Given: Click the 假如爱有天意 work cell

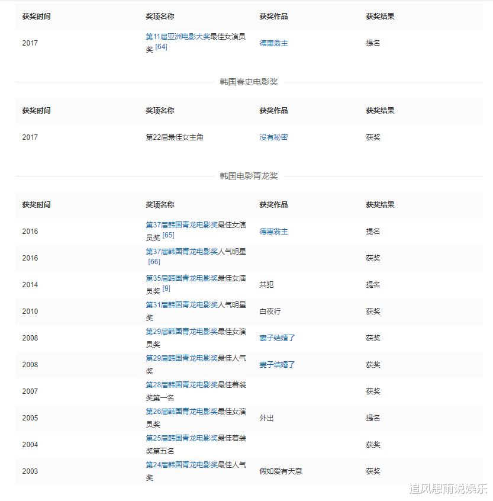Looking at the screenshot, I should 281,471.
